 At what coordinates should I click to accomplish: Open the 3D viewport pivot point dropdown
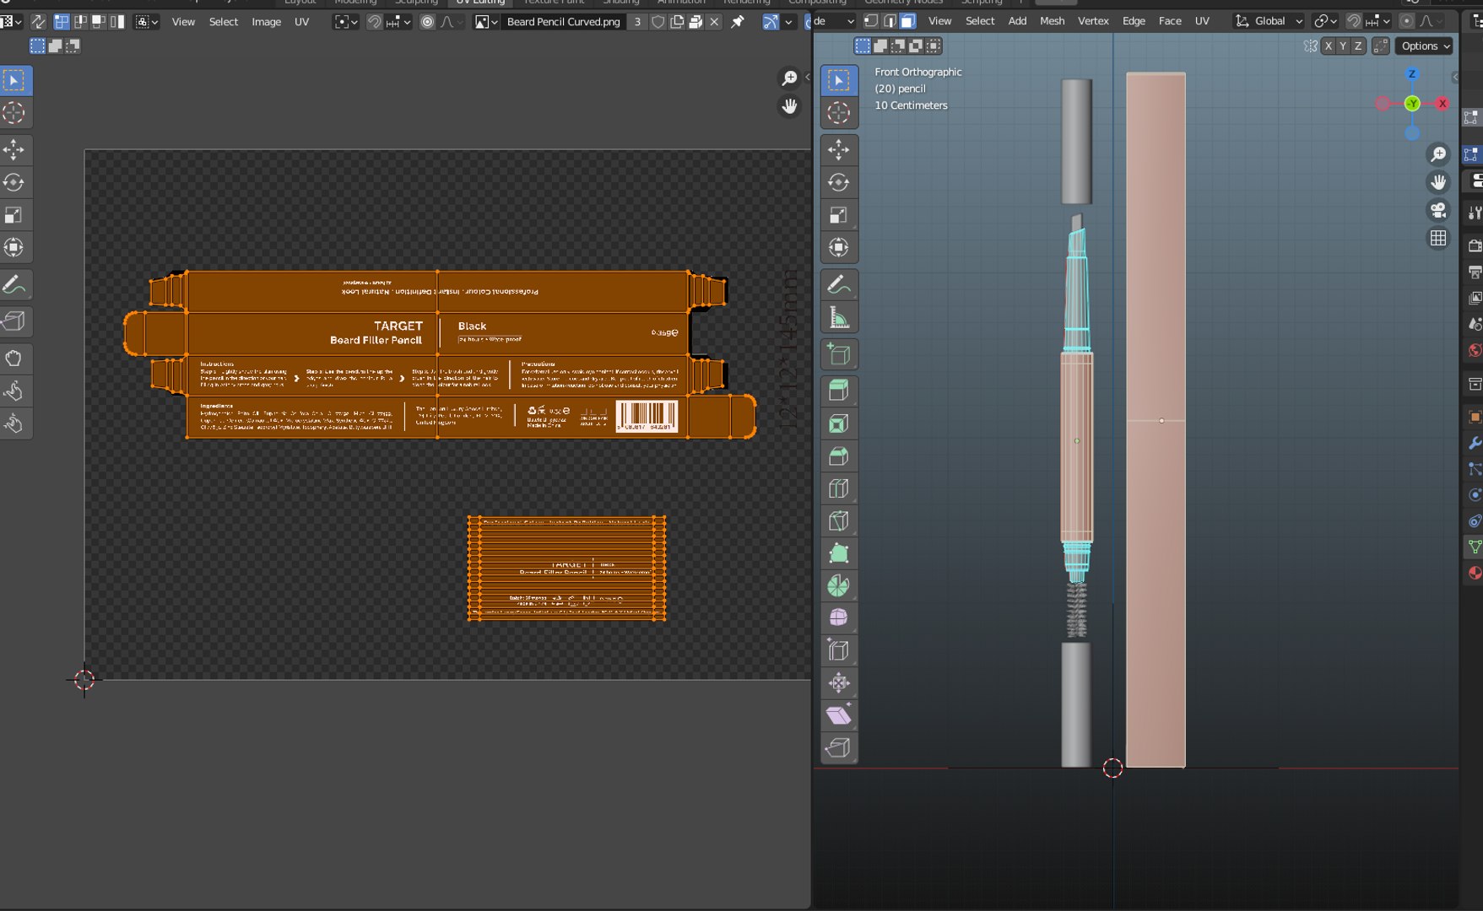tap(1326, 22)
